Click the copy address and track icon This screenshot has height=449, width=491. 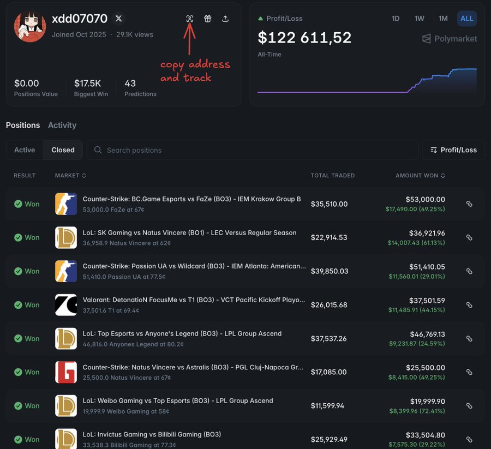tap(190, 19)
